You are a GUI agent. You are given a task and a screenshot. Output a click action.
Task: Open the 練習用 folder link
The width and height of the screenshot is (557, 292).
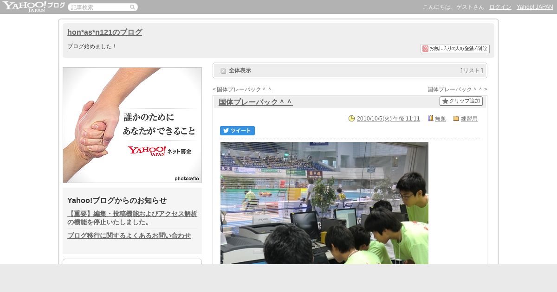click(469, 119)
